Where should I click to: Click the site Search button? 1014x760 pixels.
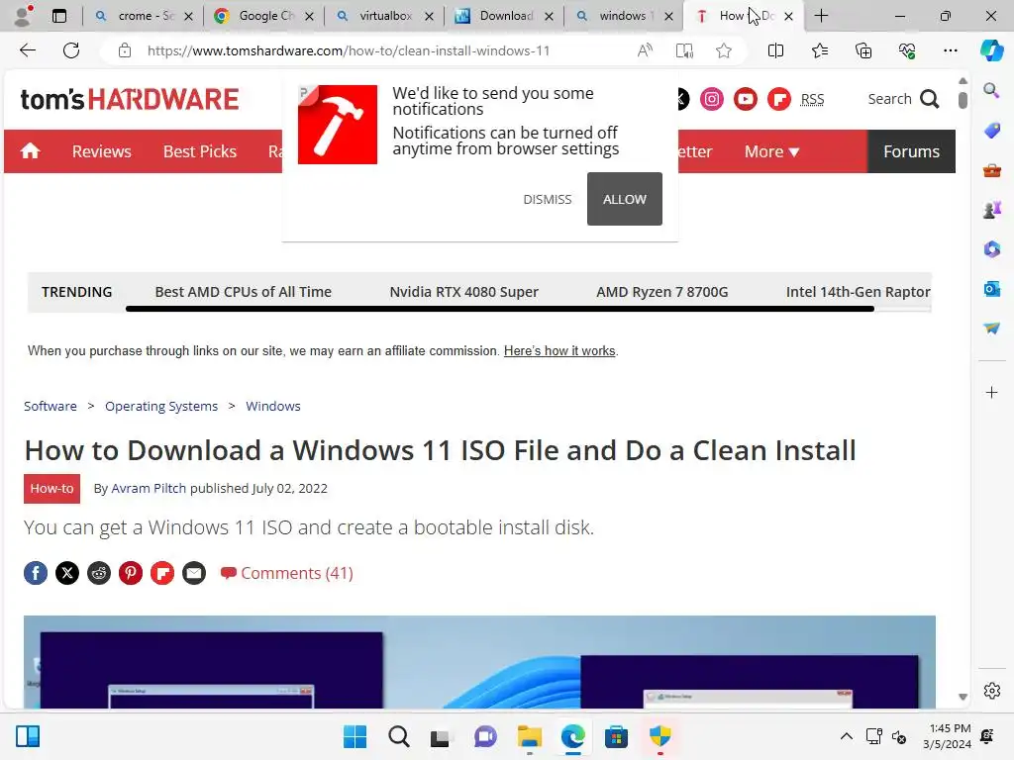903,99
